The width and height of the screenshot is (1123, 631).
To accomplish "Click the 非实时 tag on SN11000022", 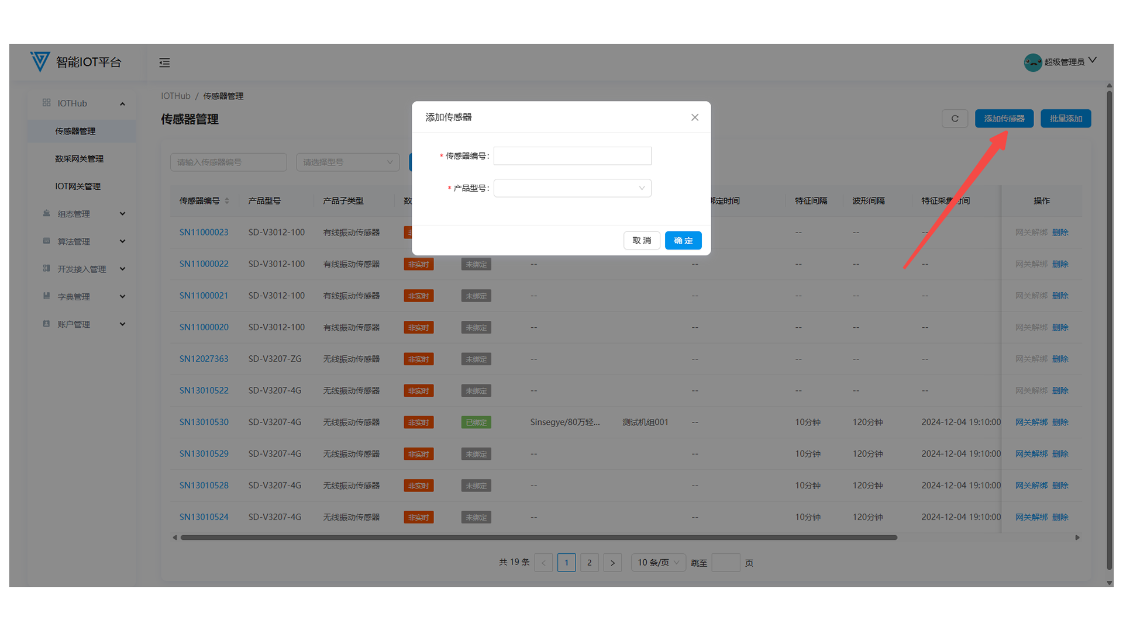I will tap(418, 264).
